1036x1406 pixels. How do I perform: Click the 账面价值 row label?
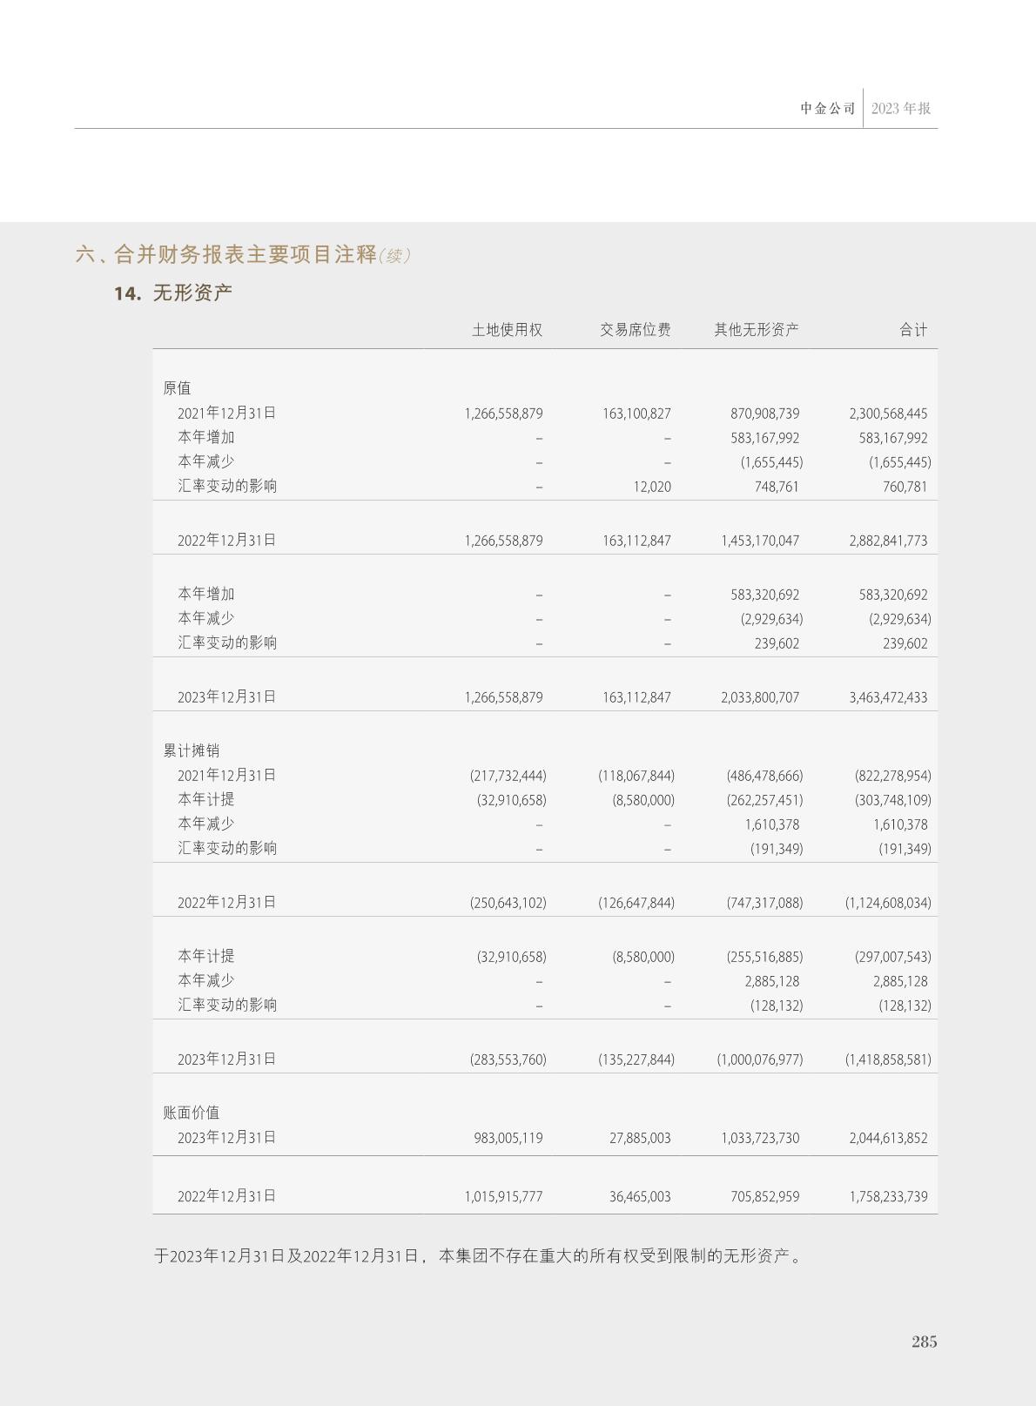point(191,1113)
